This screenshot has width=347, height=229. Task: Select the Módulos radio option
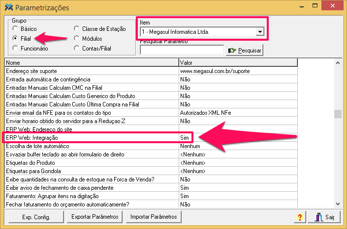coord(77,38)
